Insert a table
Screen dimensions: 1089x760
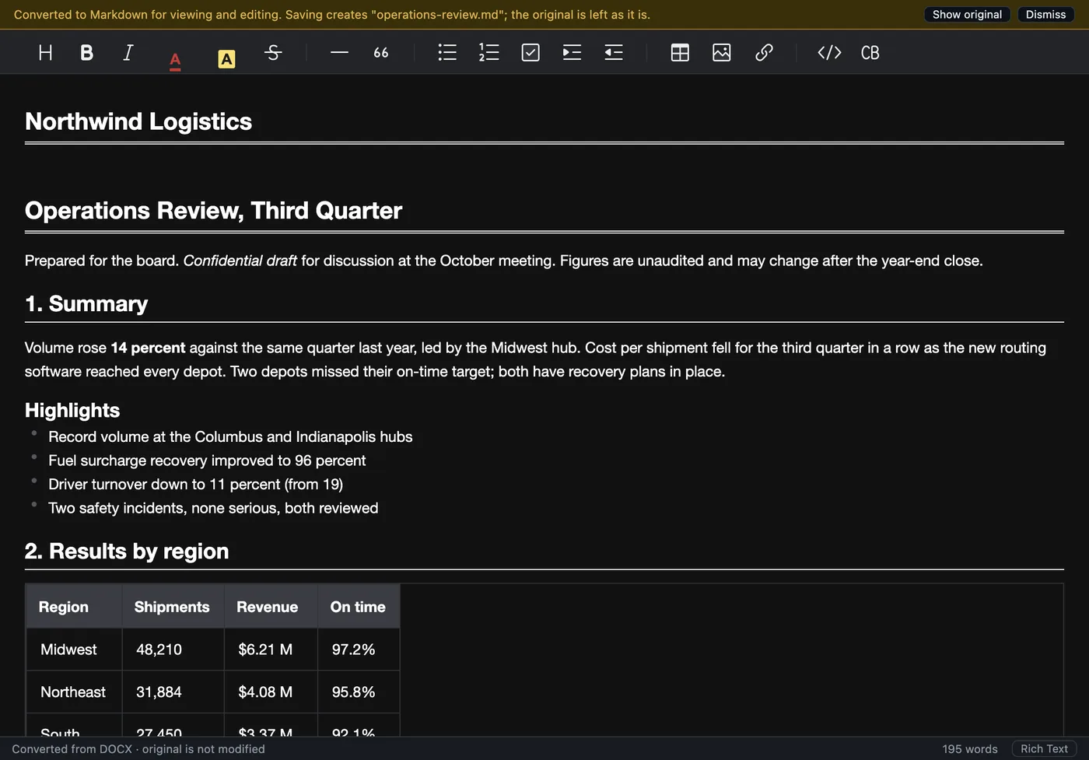[680, 52]
